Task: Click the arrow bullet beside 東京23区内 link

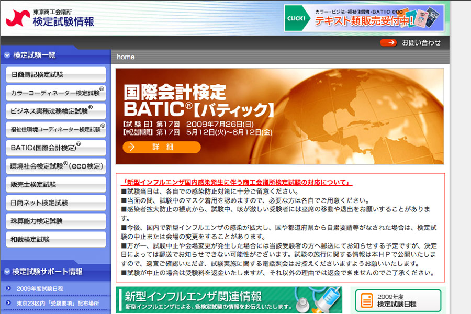Action: click(x=8, y=303)
